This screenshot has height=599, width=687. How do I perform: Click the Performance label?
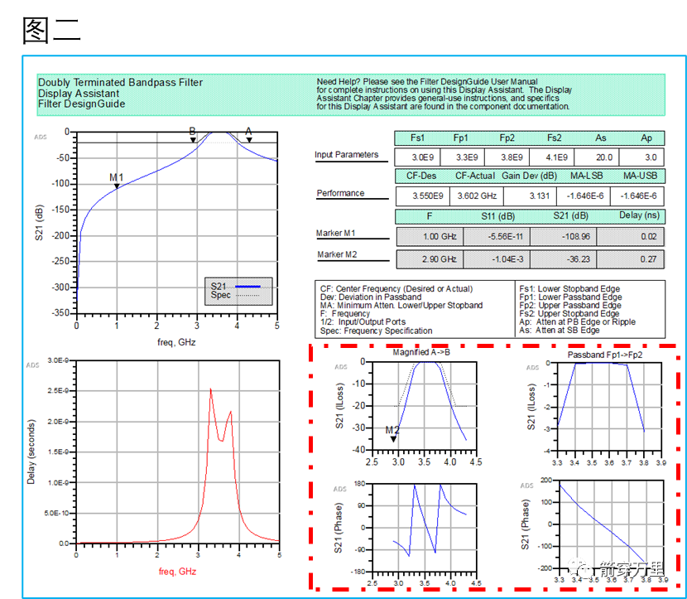pos(340,193)
